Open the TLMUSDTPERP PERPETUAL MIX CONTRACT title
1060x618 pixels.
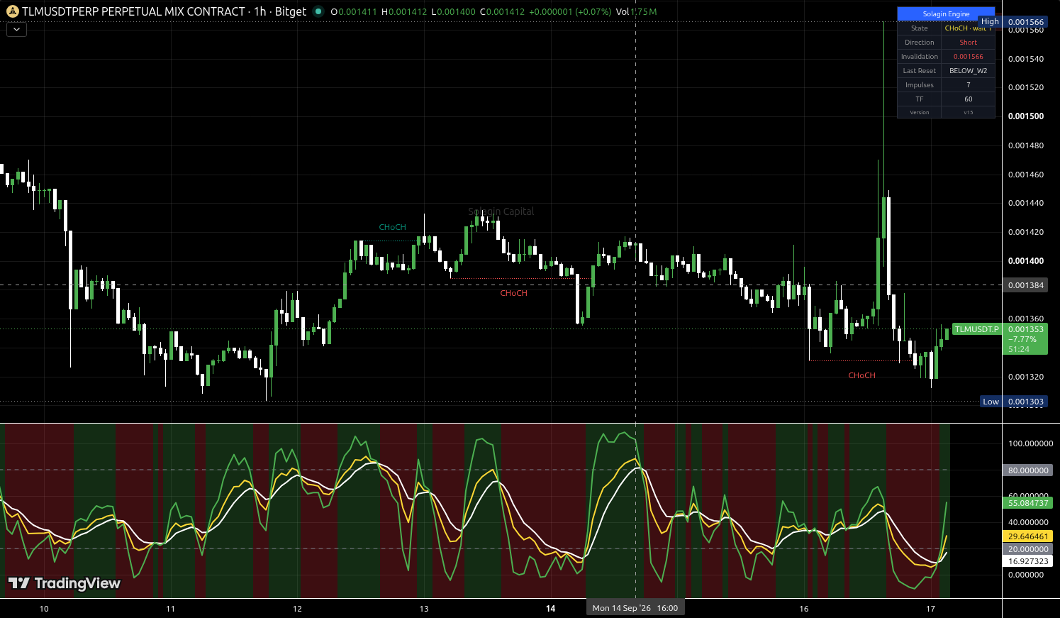pos(133,11)
